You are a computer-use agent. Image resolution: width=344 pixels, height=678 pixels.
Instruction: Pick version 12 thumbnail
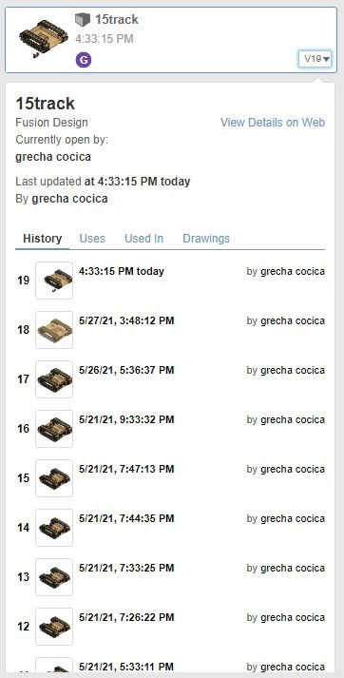click(x=54, y=626)
